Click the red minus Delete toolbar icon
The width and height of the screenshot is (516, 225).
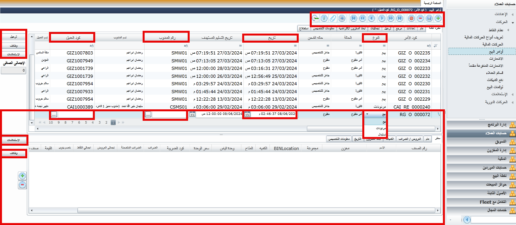point(420,18)
